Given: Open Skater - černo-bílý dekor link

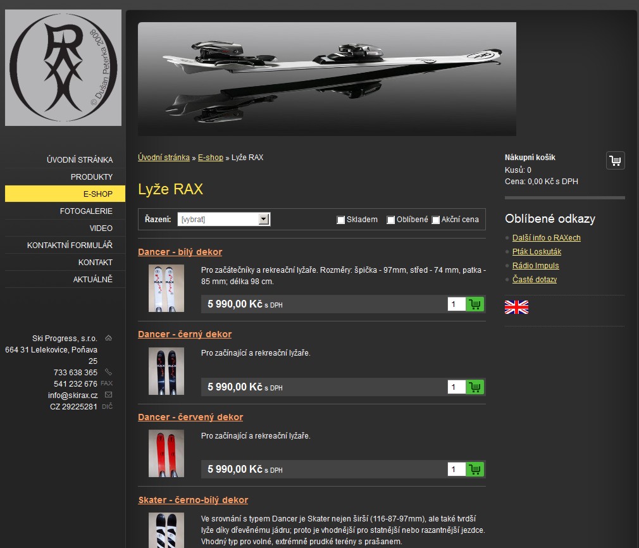Looking at the screenshot, I should click(x=193, y=500).
